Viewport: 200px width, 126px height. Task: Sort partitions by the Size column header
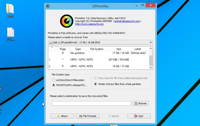coord(118,49)
